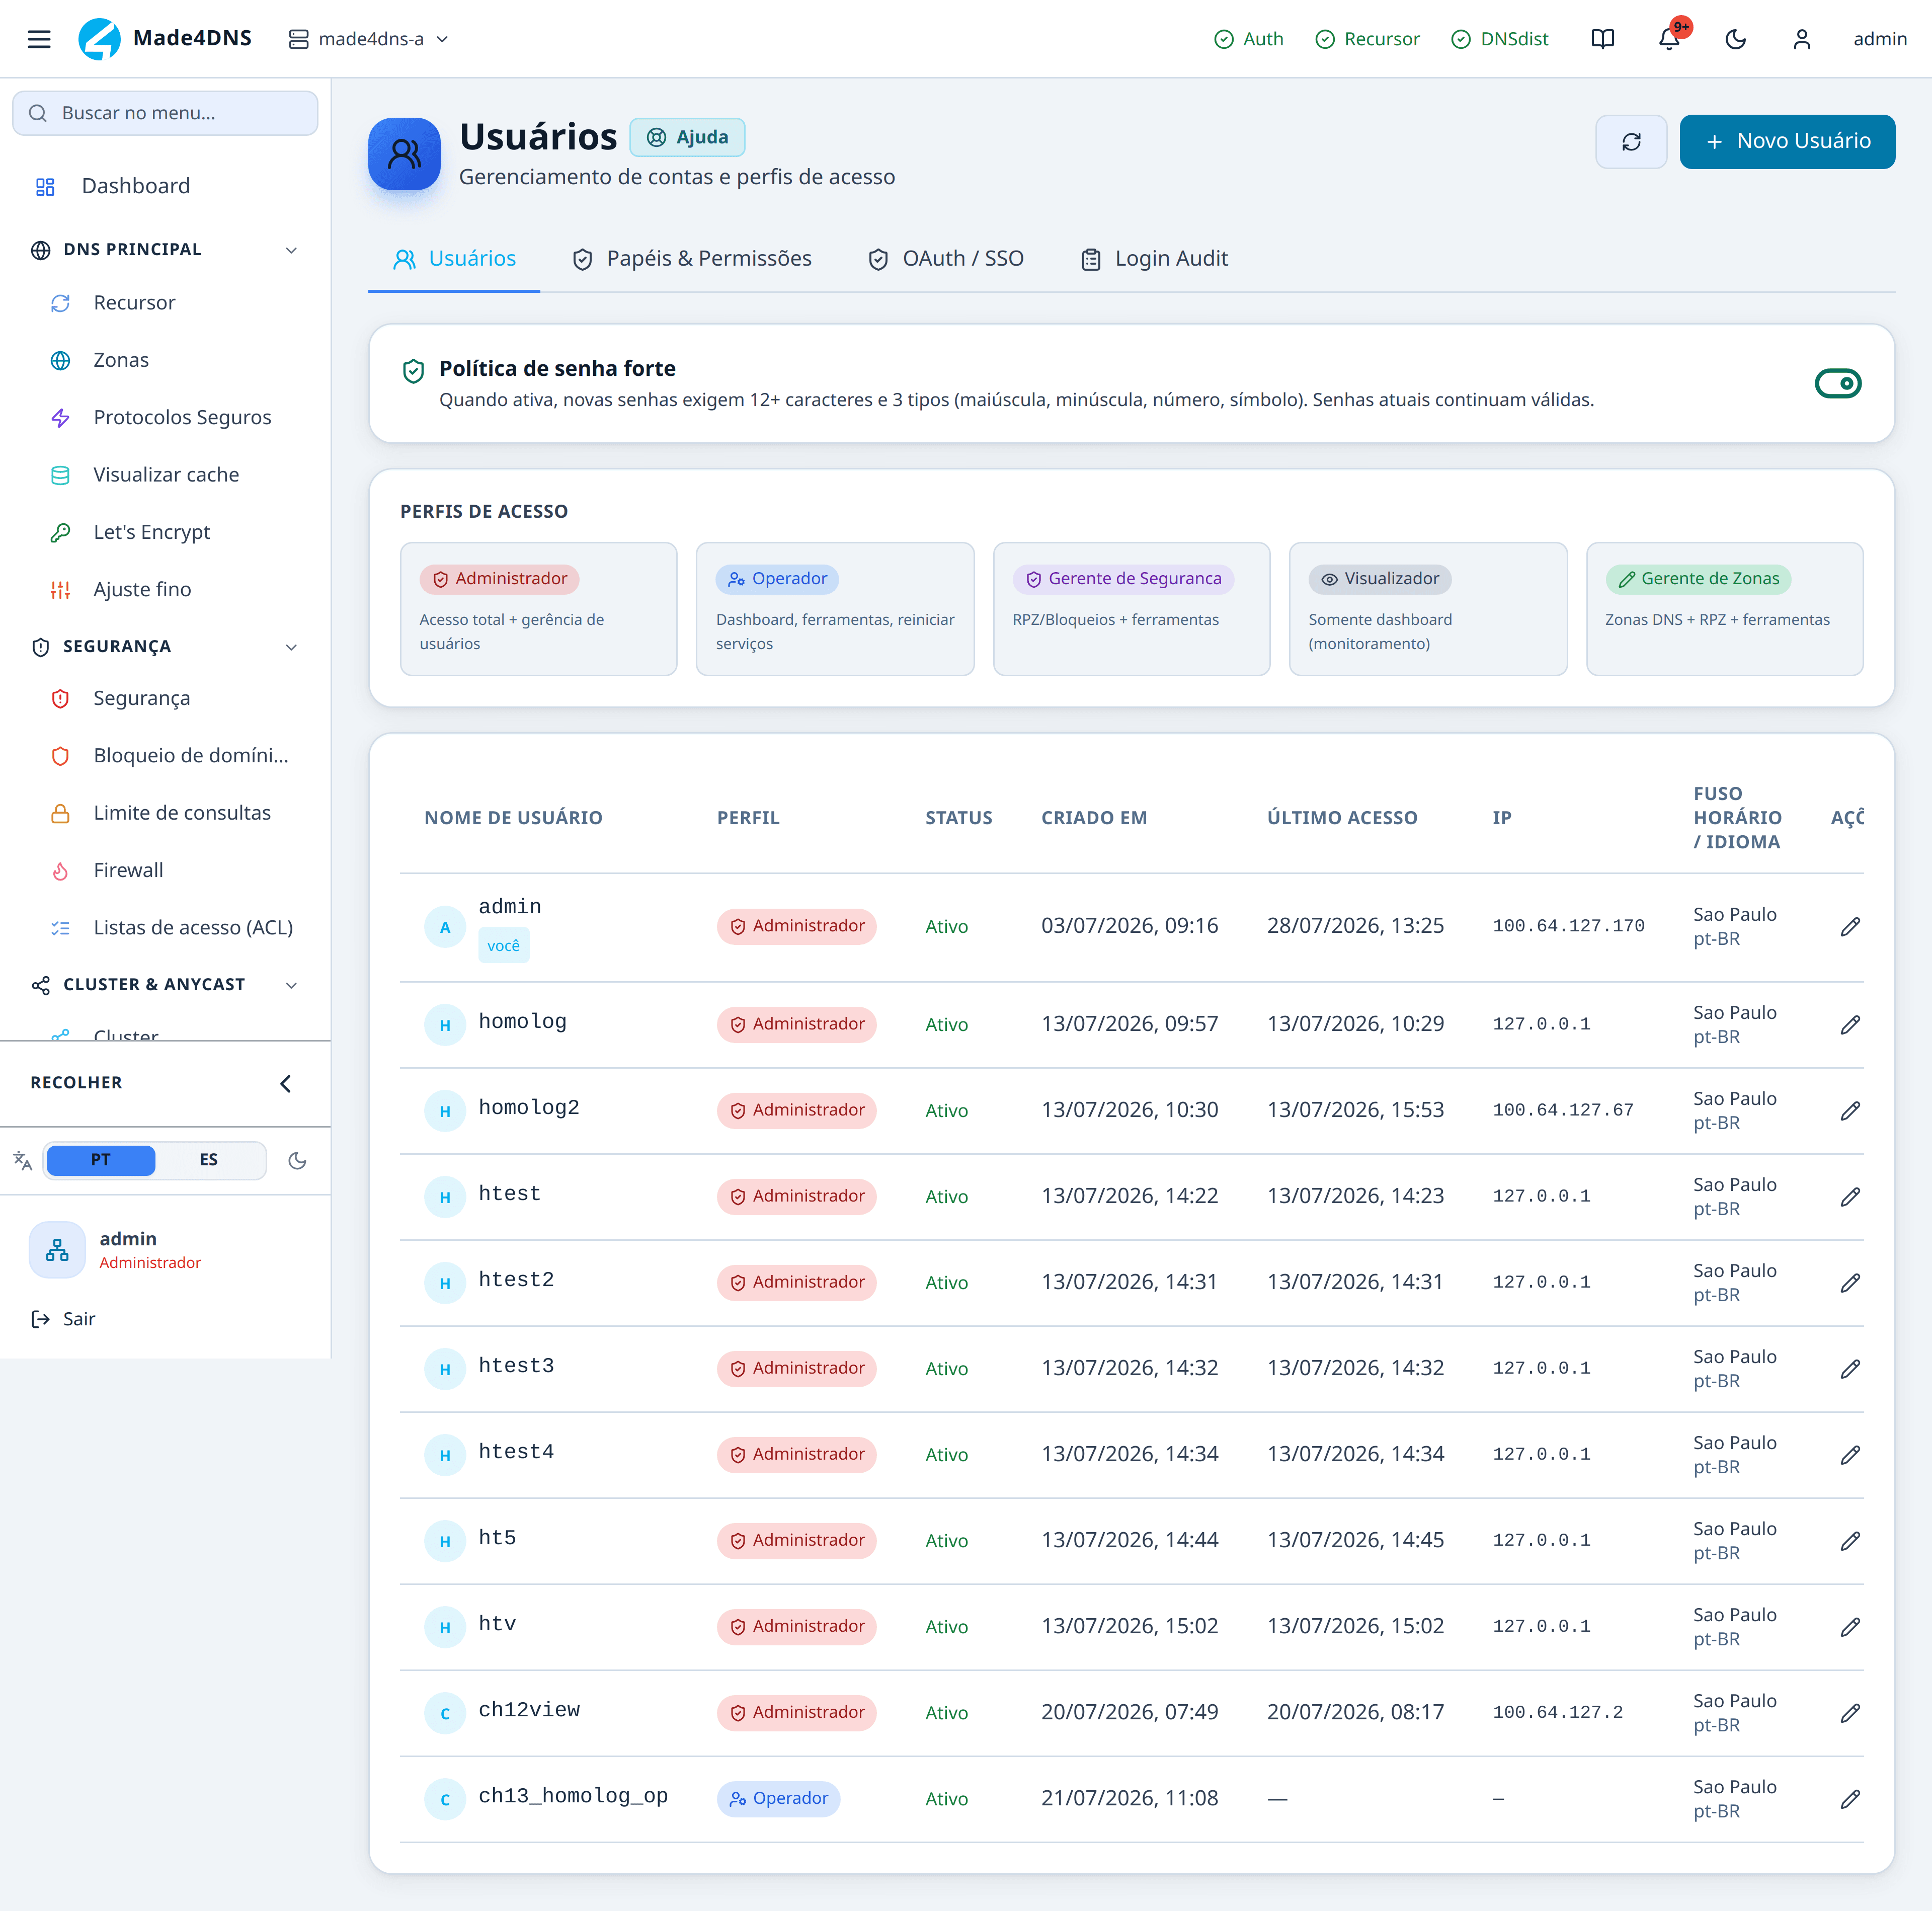Open Visualizar cache in the sidebar
The height and width of the screenshot is (1911, 1932).
165,475
